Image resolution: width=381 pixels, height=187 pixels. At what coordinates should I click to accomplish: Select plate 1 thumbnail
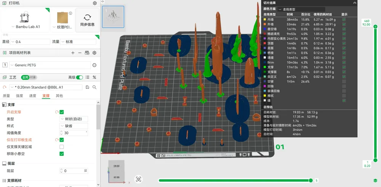tap(113, 17)
